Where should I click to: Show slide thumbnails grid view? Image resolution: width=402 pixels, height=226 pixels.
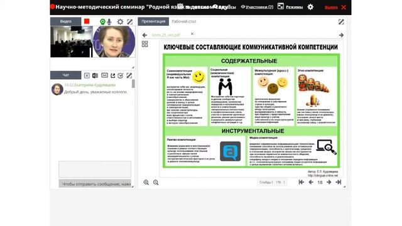(x=145, y=44)
